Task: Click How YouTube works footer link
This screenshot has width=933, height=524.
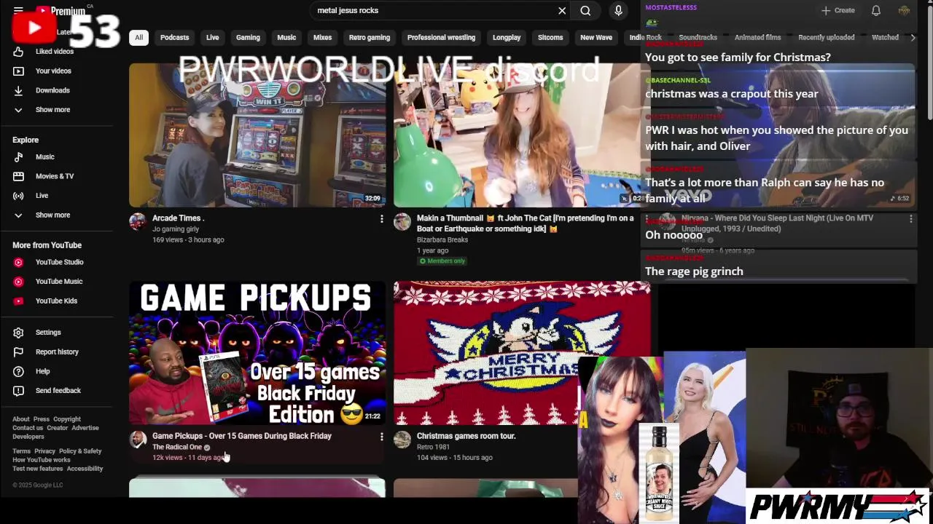Action: pyautogui.click(x=42, y=460)
